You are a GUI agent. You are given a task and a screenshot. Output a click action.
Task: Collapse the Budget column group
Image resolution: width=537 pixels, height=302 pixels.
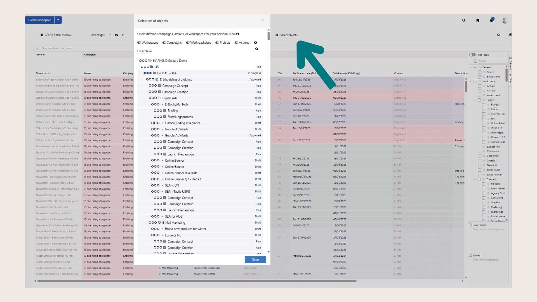[475, 100]
